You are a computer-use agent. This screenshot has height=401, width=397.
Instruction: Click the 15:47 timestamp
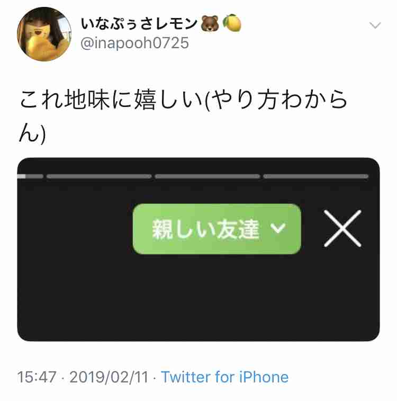(x=37, y=377)
